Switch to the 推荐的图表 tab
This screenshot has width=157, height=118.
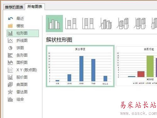pyautogui.click(x=14, y=7)
